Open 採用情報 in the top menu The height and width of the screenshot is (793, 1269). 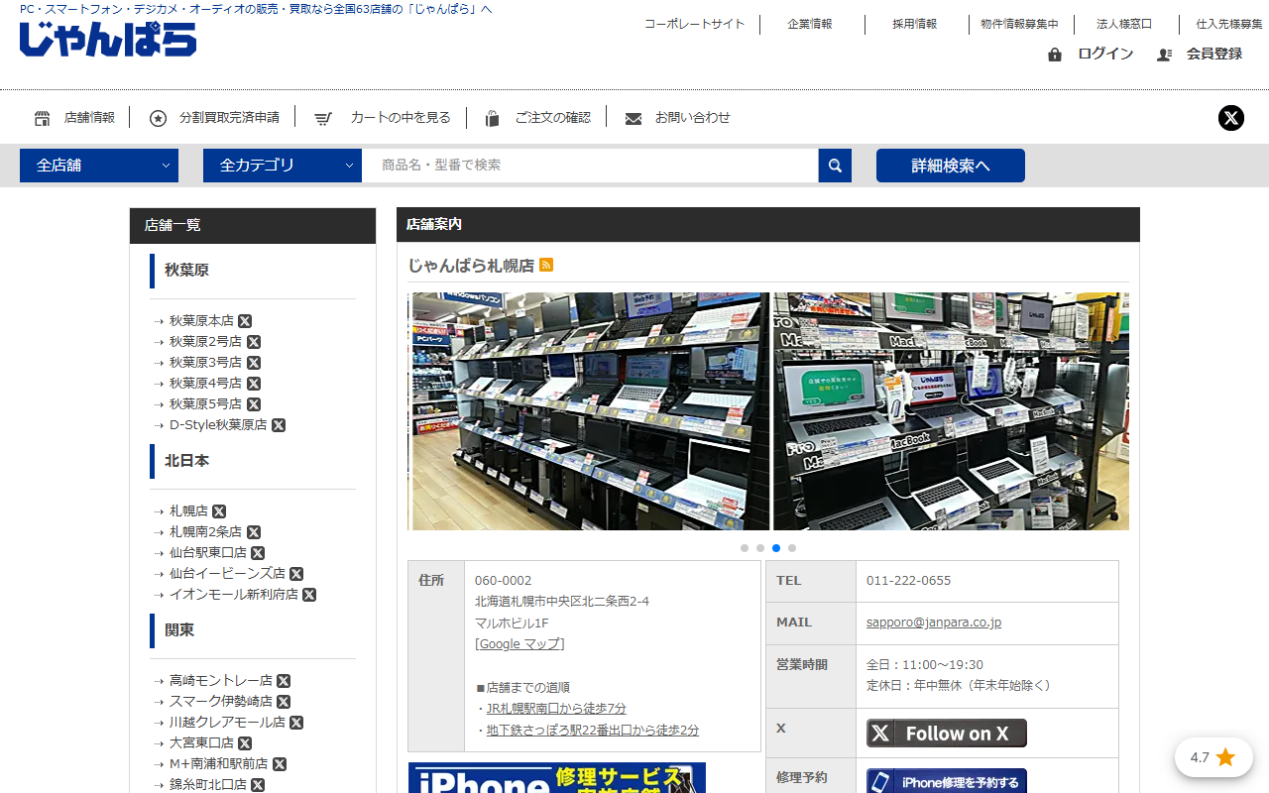coord(914,24)
